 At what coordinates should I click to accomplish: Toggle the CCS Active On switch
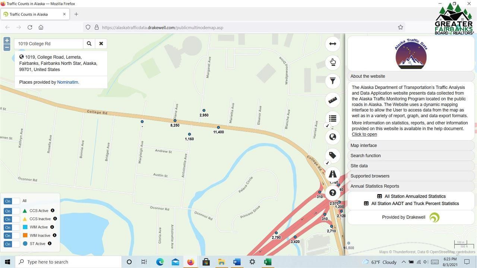pos(11,211)
